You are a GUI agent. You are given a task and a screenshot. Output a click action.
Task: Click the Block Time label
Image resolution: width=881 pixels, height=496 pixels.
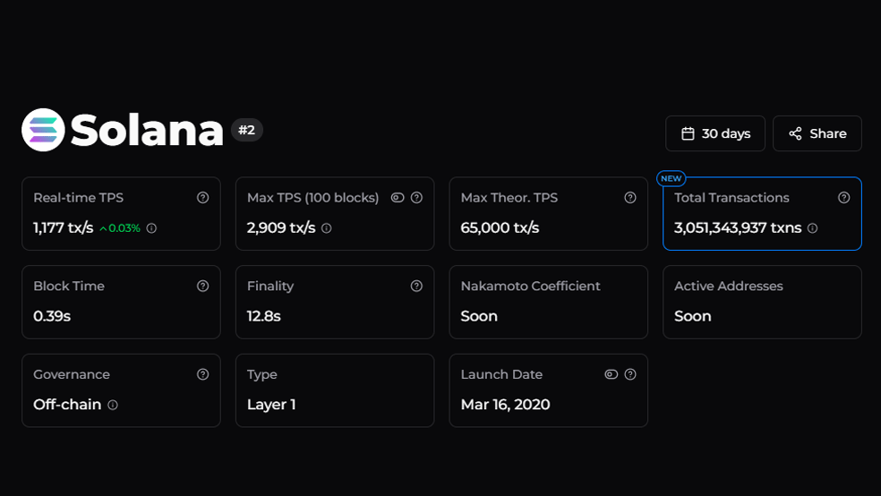coord(69,286)
